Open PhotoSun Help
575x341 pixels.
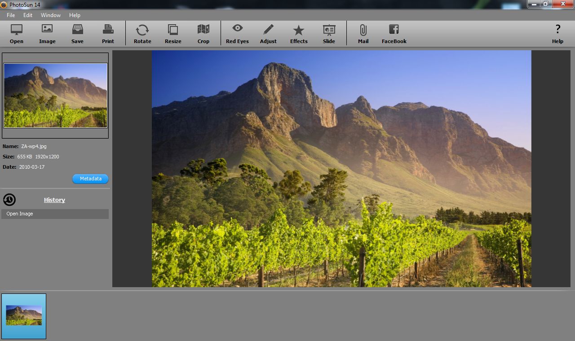(557, 33)
